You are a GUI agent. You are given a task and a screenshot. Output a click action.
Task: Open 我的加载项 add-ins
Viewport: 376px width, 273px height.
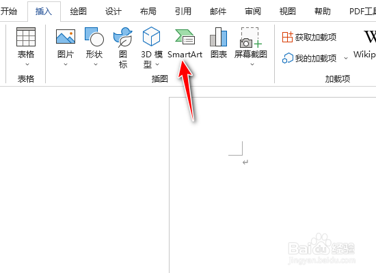click(x=309, y=58)
